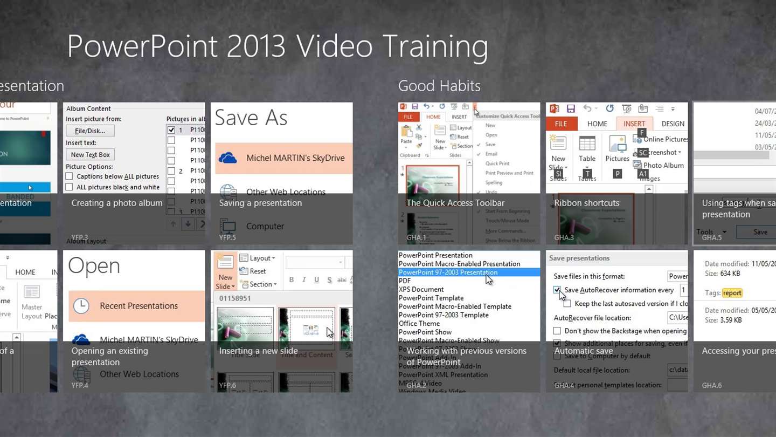This screenshot has height=437, width=776.
Task: Click the redo arrow icon in Ribbon shortcuts thumbnail
Action: (x=609, y=109)
